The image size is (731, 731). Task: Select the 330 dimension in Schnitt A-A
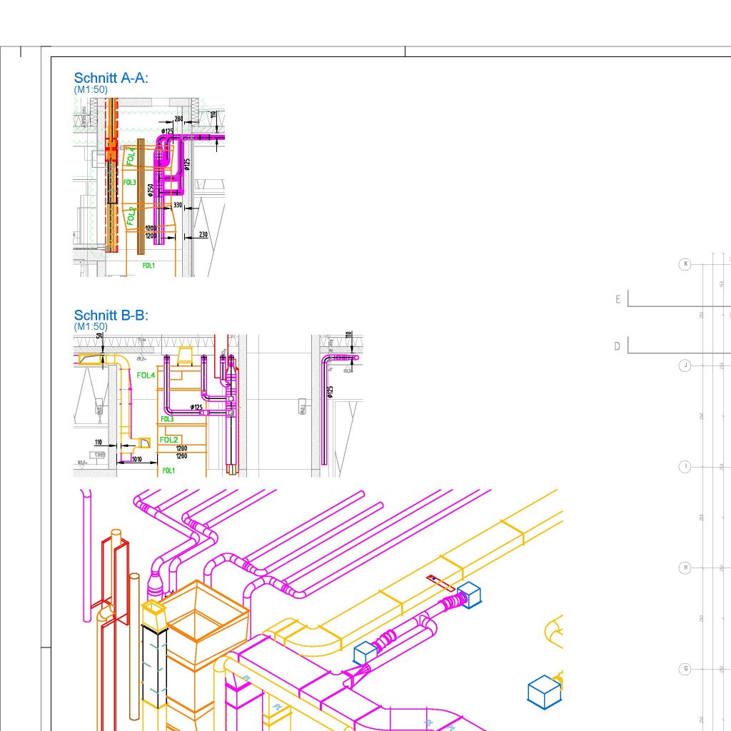[178, 205]
